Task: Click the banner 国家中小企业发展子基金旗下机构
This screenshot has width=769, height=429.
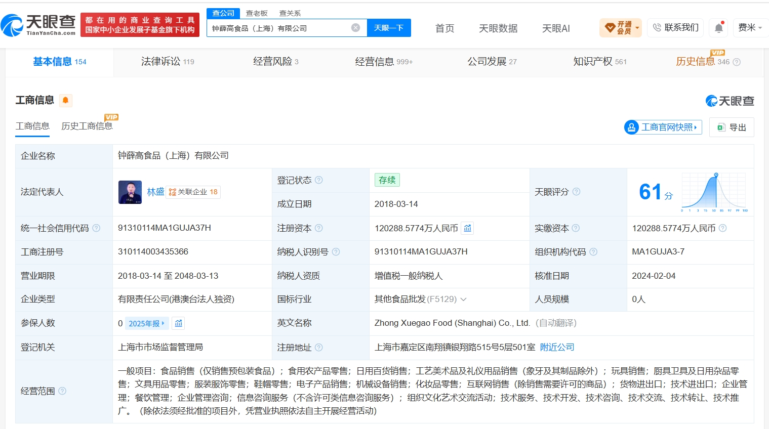Action: [140, 30]
